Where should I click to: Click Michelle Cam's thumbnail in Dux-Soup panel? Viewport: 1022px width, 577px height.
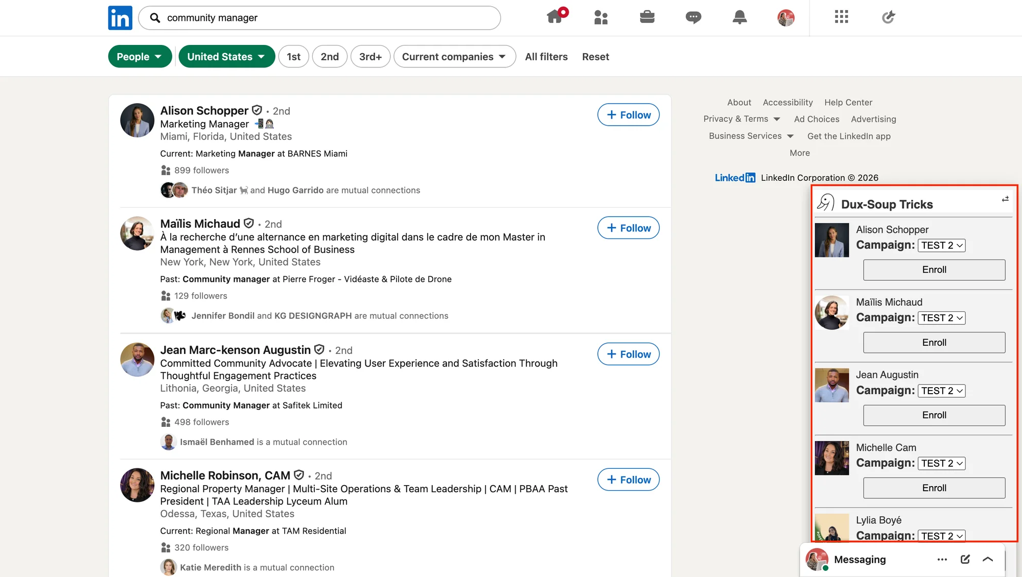click(x=832, y=458)
